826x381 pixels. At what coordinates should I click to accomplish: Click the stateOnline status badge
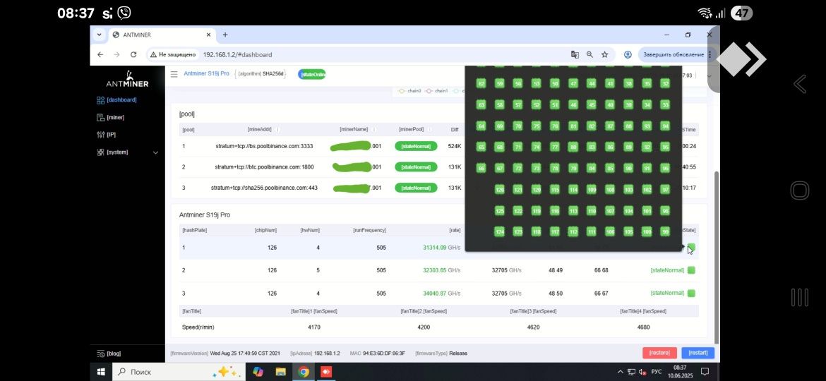click(x=312, y=75)
